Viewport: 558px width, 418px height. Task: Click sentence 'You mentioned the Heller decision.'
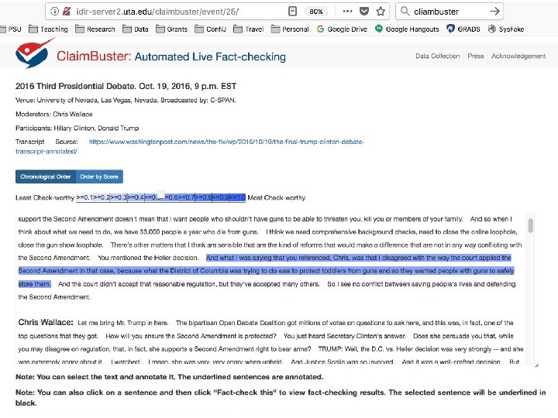coord(148,258)
